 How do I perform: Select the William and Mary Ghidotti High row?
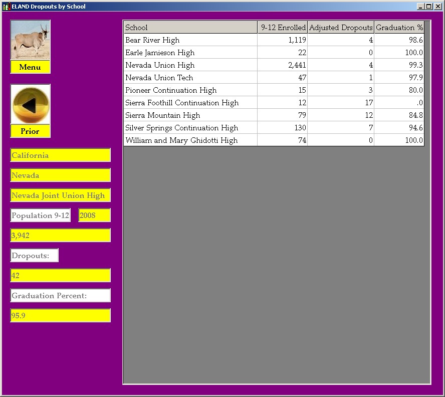pyautogui.click(x=274, y=140)
